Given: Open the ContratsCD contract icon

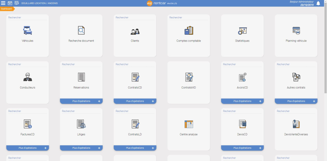Looking at the screenshot, I should point(135,77).
